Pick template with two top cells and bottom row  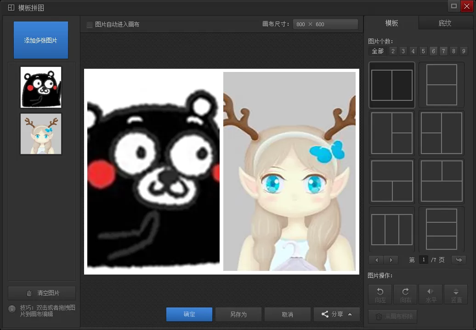click(442, 181)
